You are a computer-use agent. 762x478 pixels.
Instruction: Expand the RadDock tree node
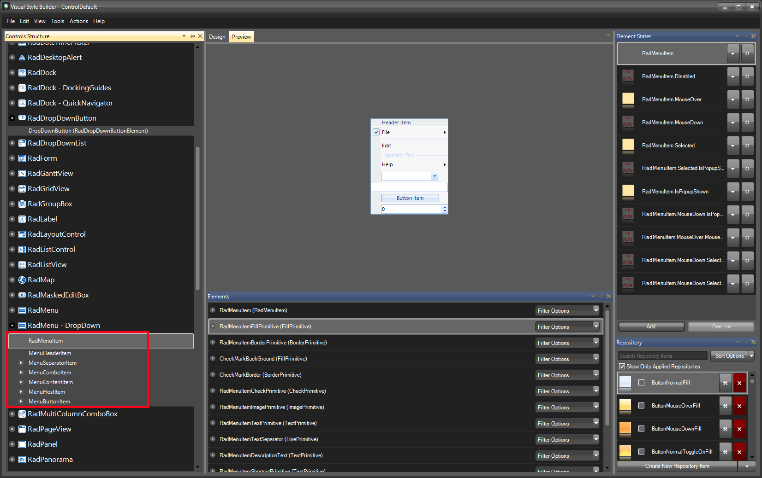(x=12, y=73)
